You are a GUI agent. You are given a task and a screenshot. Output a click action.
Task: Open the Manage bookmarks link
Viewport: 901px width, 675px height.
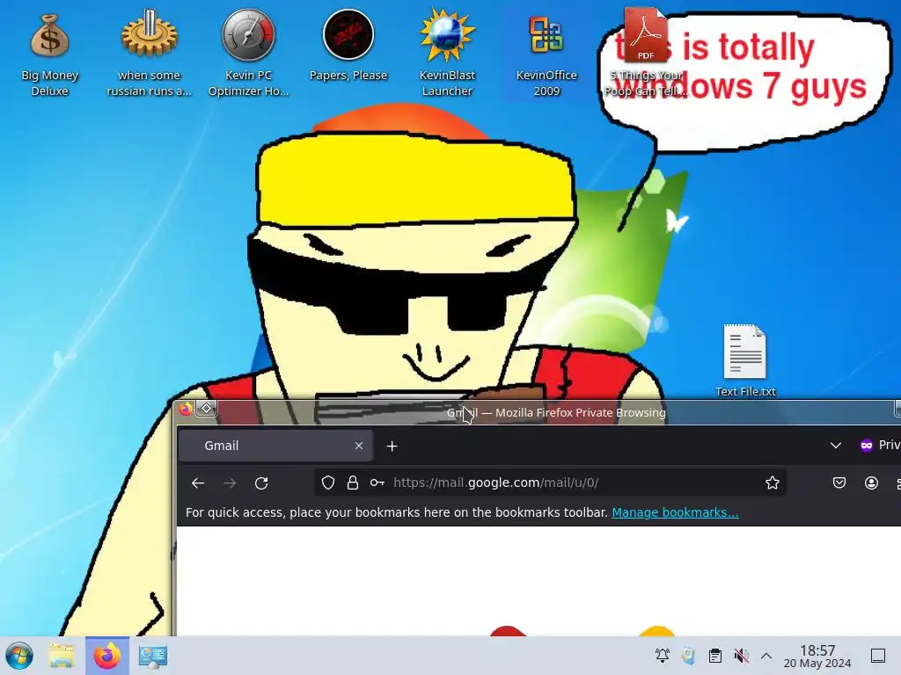(675, 512)
